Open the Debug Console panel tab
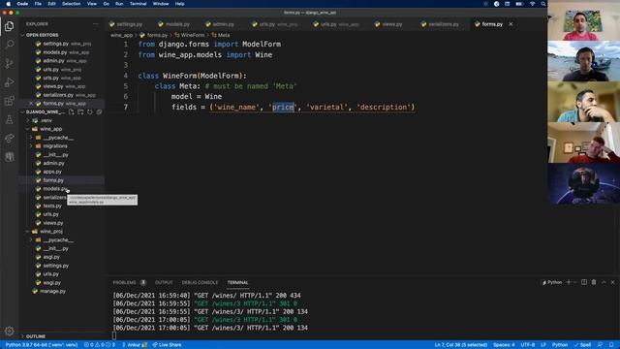This screenshot has height=349, width=620. click(x=200, y=282)
